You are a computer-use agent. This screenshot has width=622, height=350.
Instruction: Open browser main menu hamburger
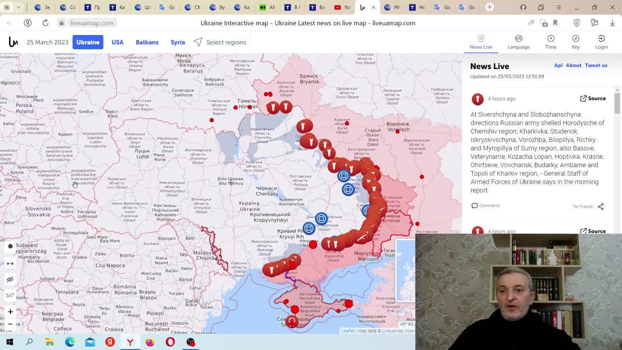559,7
